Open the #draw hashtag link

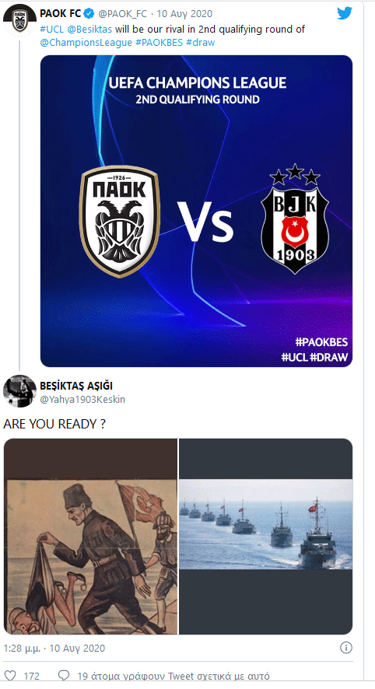[x=201, y=43]
